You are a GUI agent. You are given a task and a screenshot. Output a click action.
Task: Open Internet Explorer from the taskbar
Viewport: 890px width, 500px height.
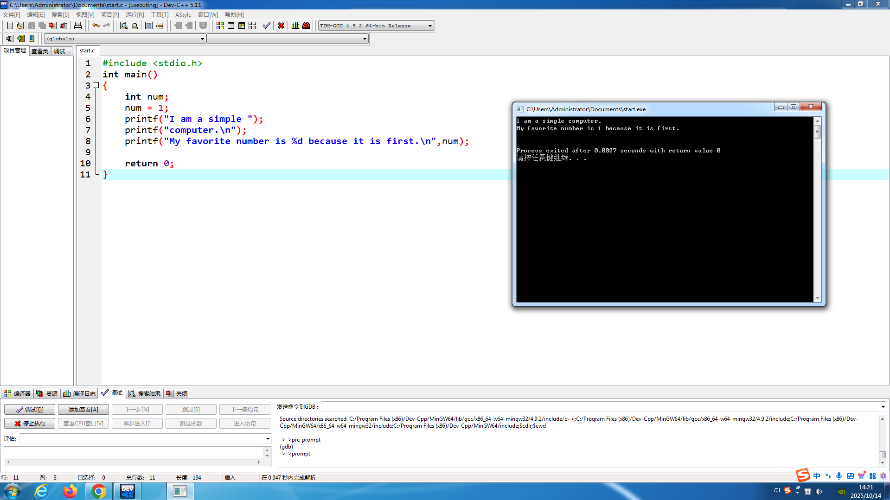pyautogui.click(x=41, y=491)
